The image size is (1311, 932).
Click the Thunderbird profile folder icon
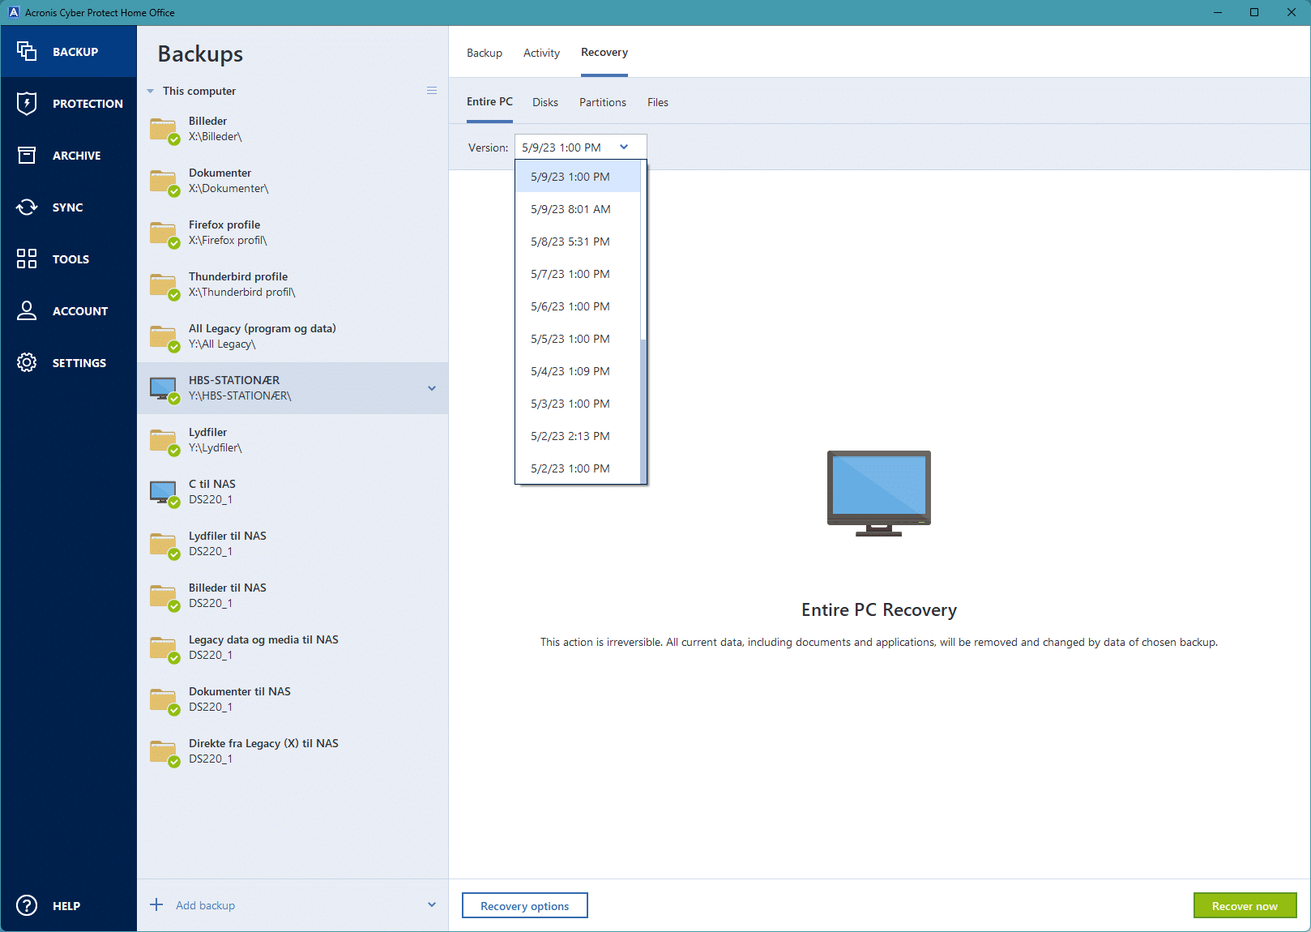pyautogui.click(x=164, y=286)
